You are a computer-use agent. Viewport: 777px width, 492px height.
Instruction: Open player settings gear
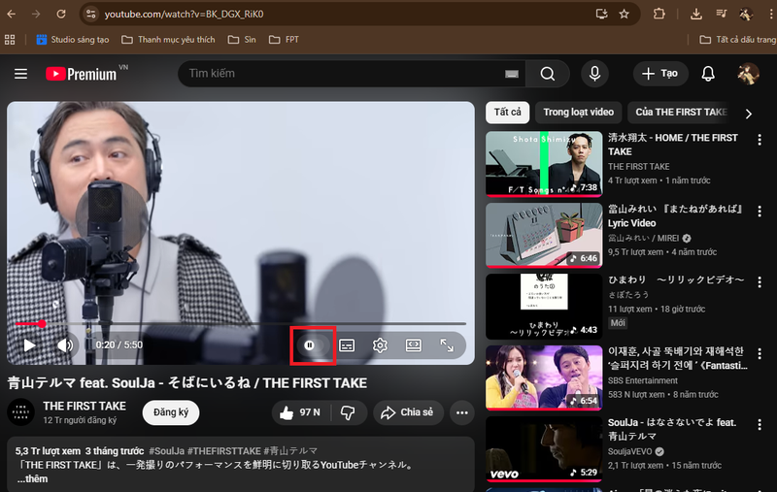pyautogui.click(x=380, y=345)
